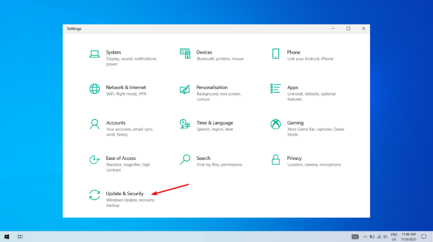The height and width of the screenshot is (242, 433).
Task: Open Ease of Access settings
Action: [x=121, y=164]
